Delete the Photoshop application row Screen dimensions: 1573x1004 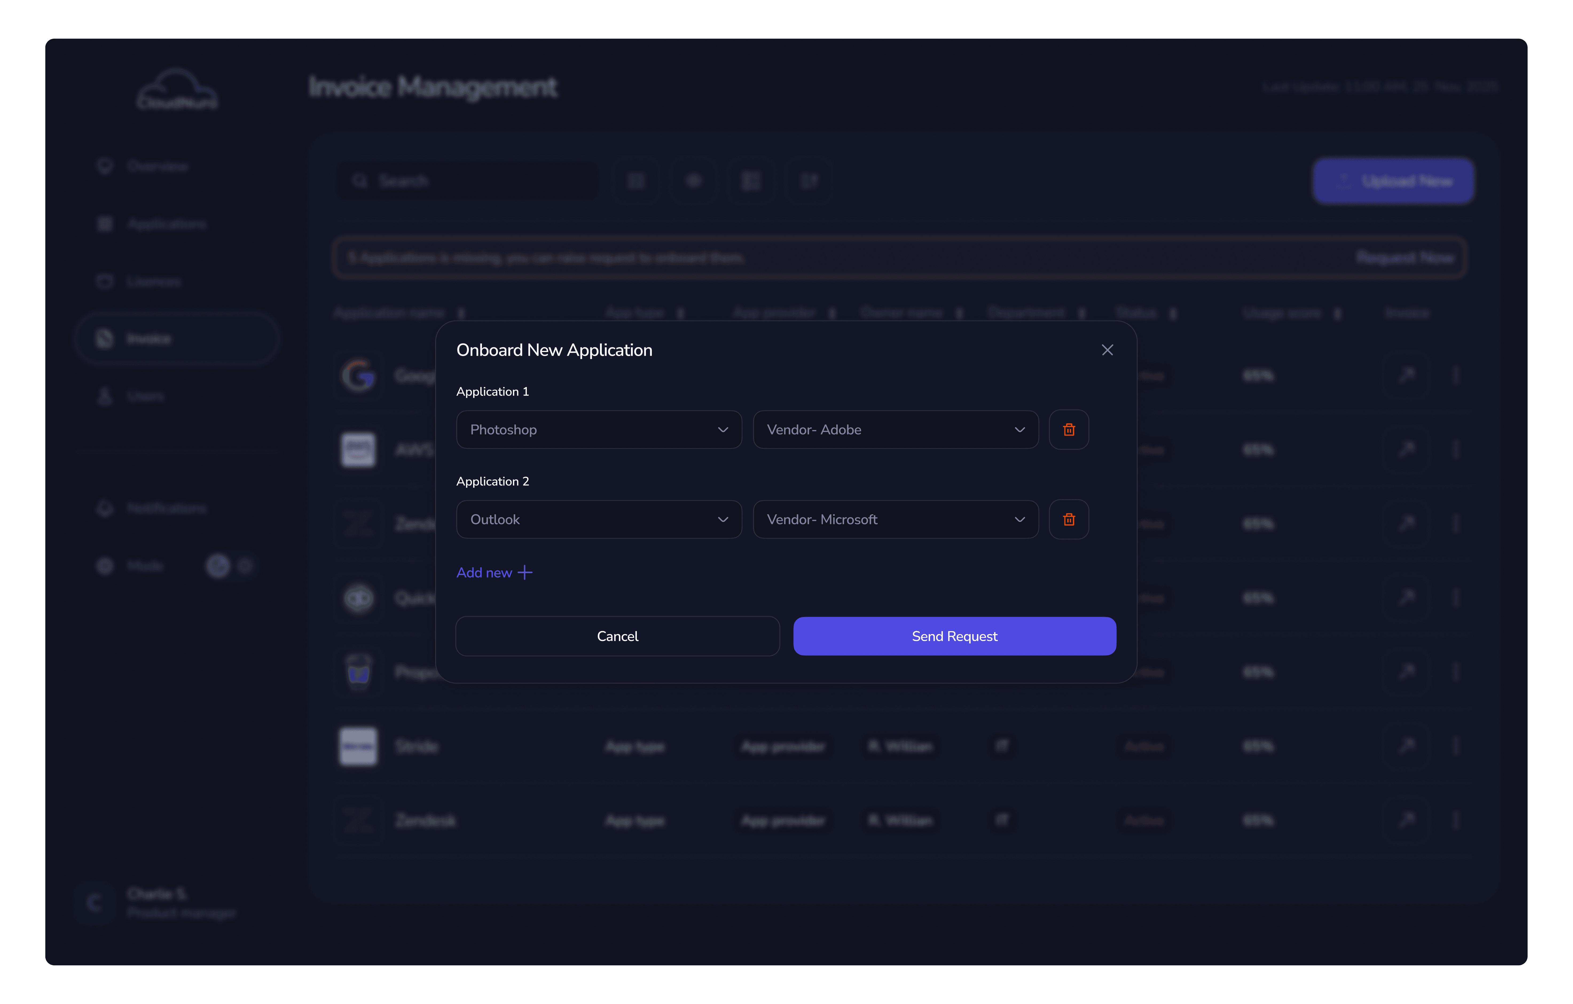[1069, 430]
